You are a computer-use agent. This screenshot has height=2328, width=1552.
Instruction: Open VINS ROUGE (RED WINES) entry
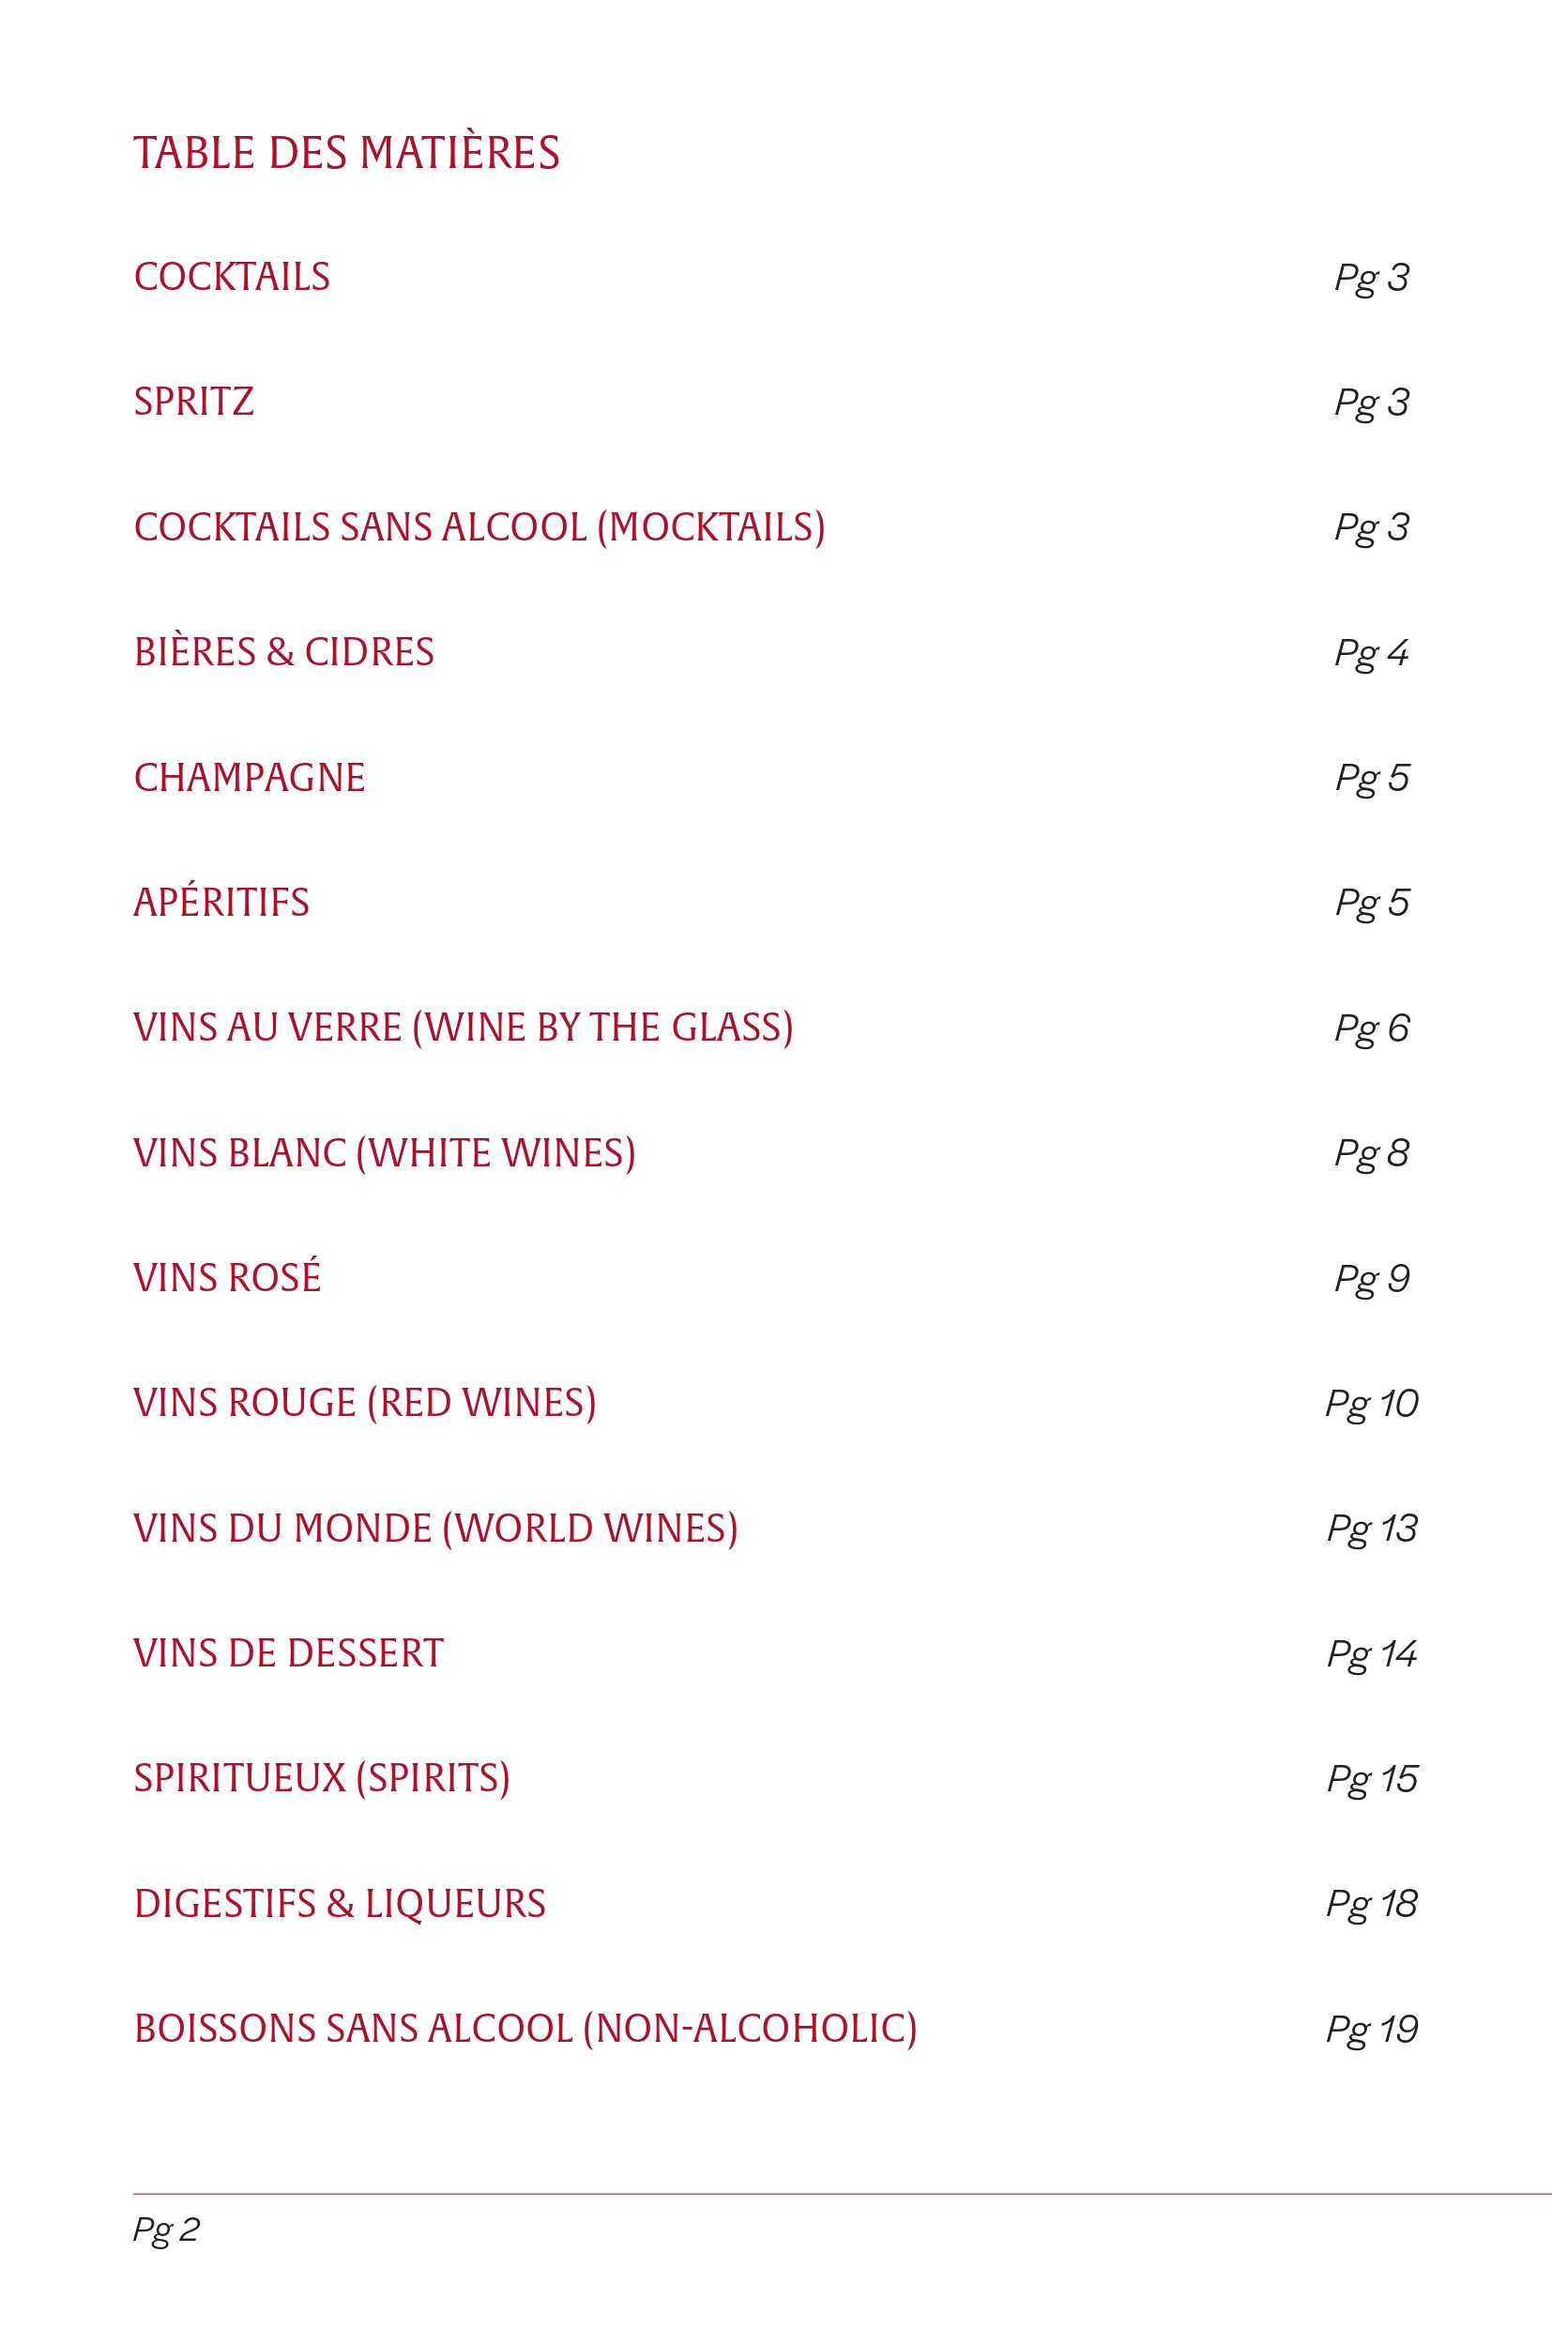click(x=364, y=1404)
